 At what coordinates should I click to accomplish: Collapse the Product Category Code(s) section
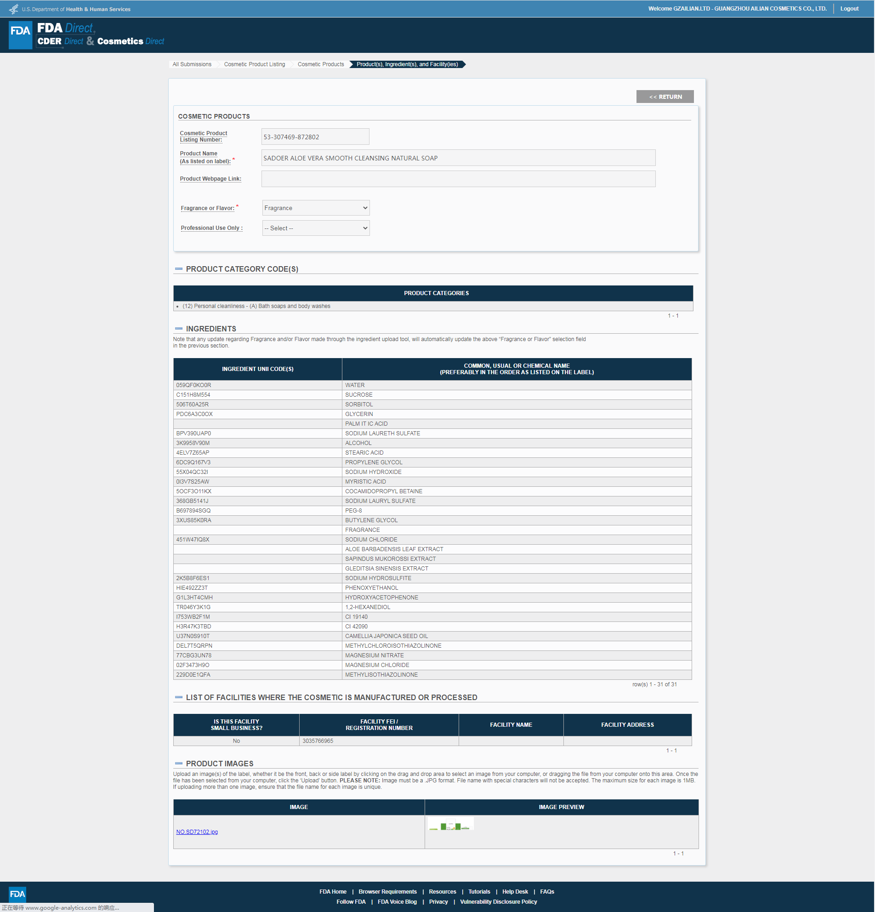(x=179, y=269)
